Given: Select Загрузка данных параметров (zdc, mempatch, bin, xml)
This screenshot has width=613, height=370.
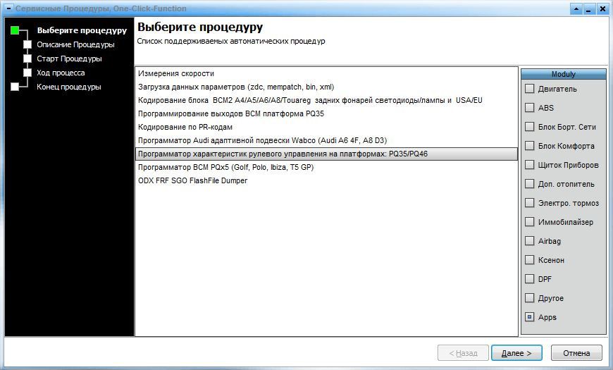Looking at the screenshot, I should [x=326, y=87].
